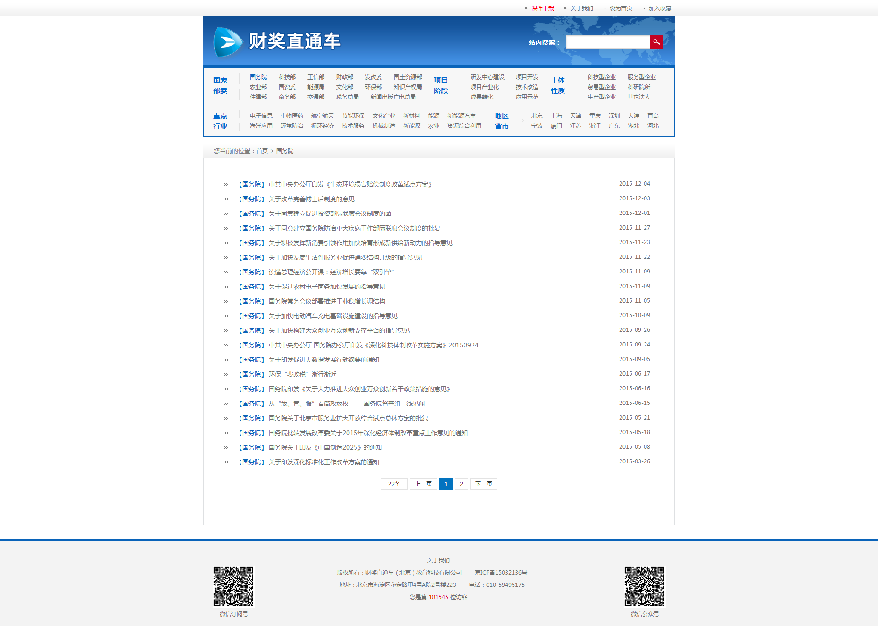Click the 下一页 pagination button

point(483,484)
